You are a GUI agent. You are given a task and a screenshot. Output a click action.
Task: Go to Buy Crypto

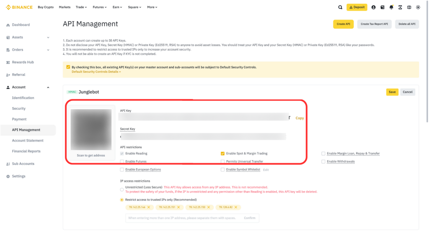(x=46, y=8)
